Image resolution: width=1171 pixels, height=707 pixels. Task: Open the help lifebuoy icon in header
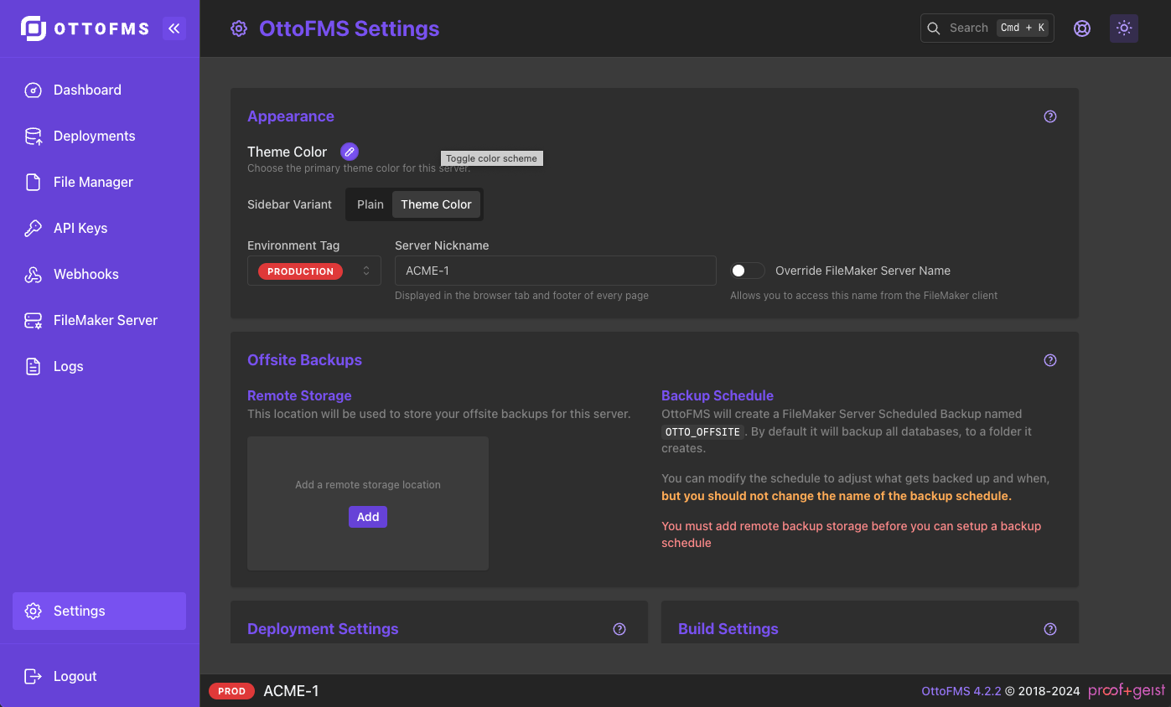(x=1082, y=28)
